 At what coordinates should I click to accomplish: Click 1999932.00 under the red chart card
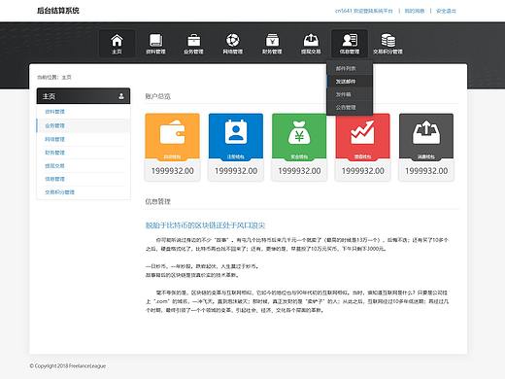[x=363, y=171]
